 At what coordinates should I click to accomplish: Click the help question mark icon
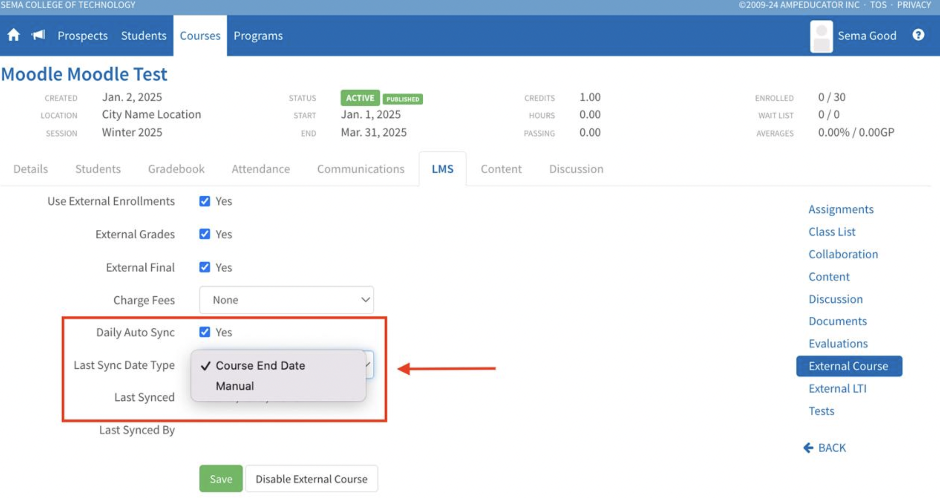coord(918,35)
